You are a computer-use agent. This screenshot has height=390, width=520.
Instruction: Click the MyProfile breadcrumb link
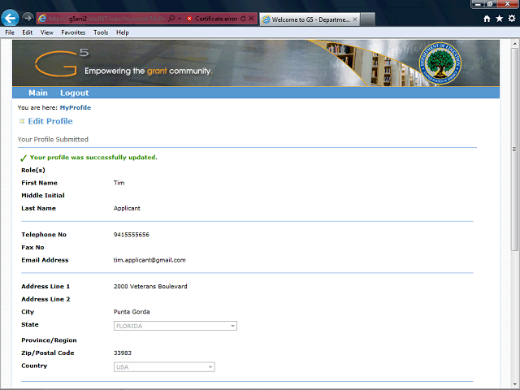[76, 107]
